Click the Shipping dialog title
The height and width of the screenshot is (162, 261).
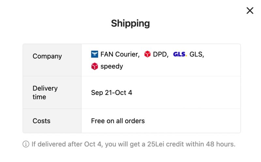130,23
